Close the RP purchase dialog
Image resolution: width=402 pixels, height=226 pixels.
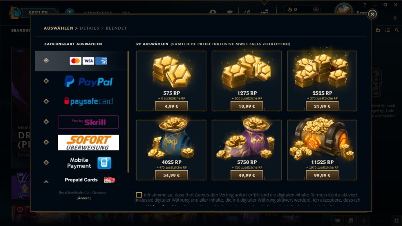pyautogui.click(x=372, y=14)
